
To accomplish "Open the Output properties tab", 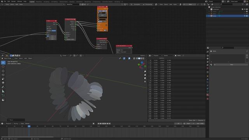I will tap(207, 59).
